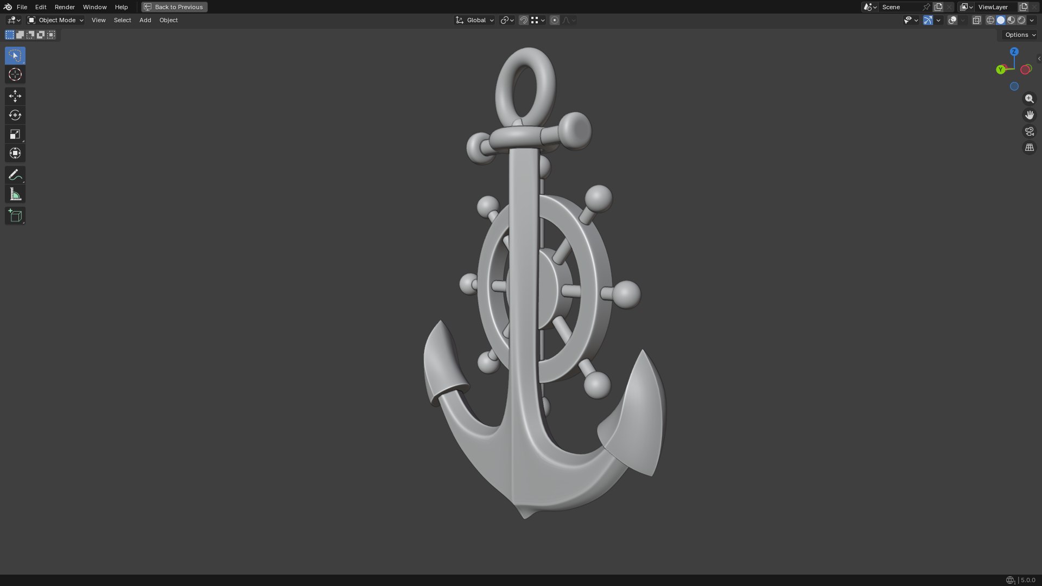1042x586 pixels.
Task: Activate the Select Box tool
Action: click(x=15, y=55)
